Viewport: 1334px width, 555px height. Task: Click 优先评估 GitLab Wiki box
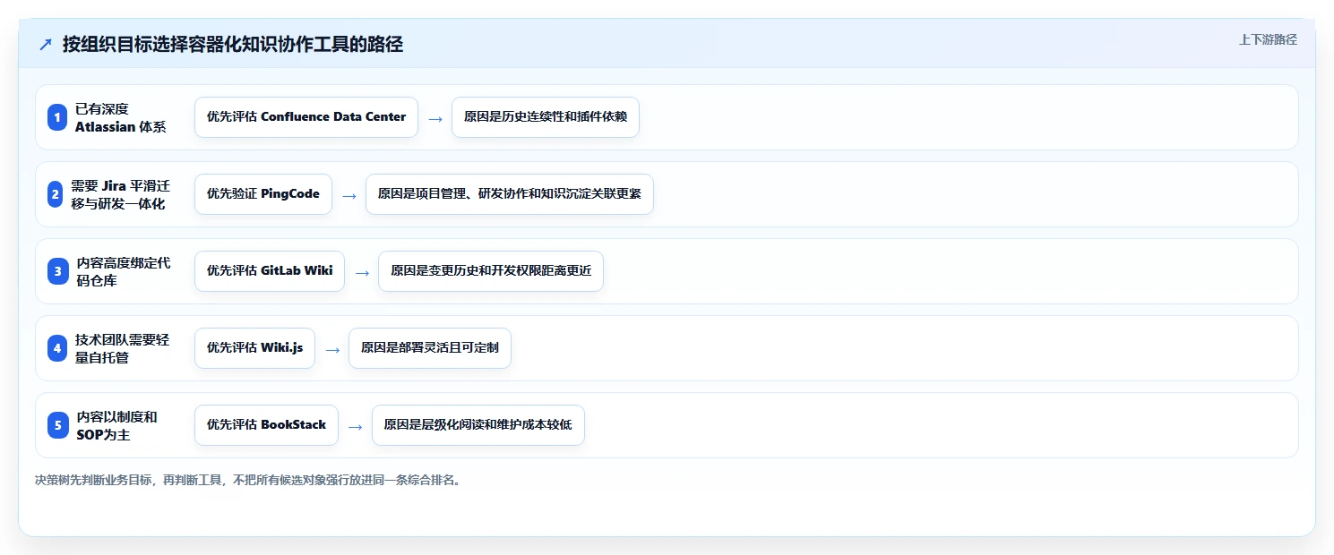[270, 271]
